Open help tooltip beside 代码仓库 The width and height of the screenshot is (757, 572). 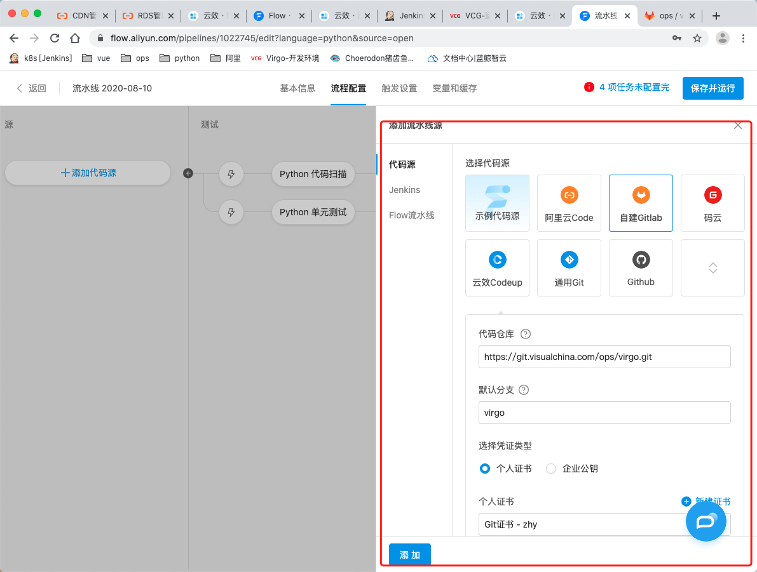[526, 334]
